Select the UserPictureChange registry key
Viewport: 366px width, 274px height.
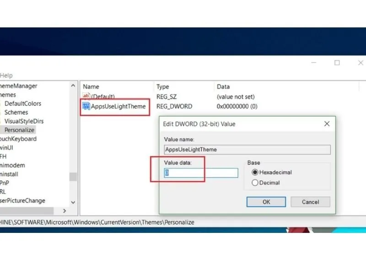[x=22, y=200]
